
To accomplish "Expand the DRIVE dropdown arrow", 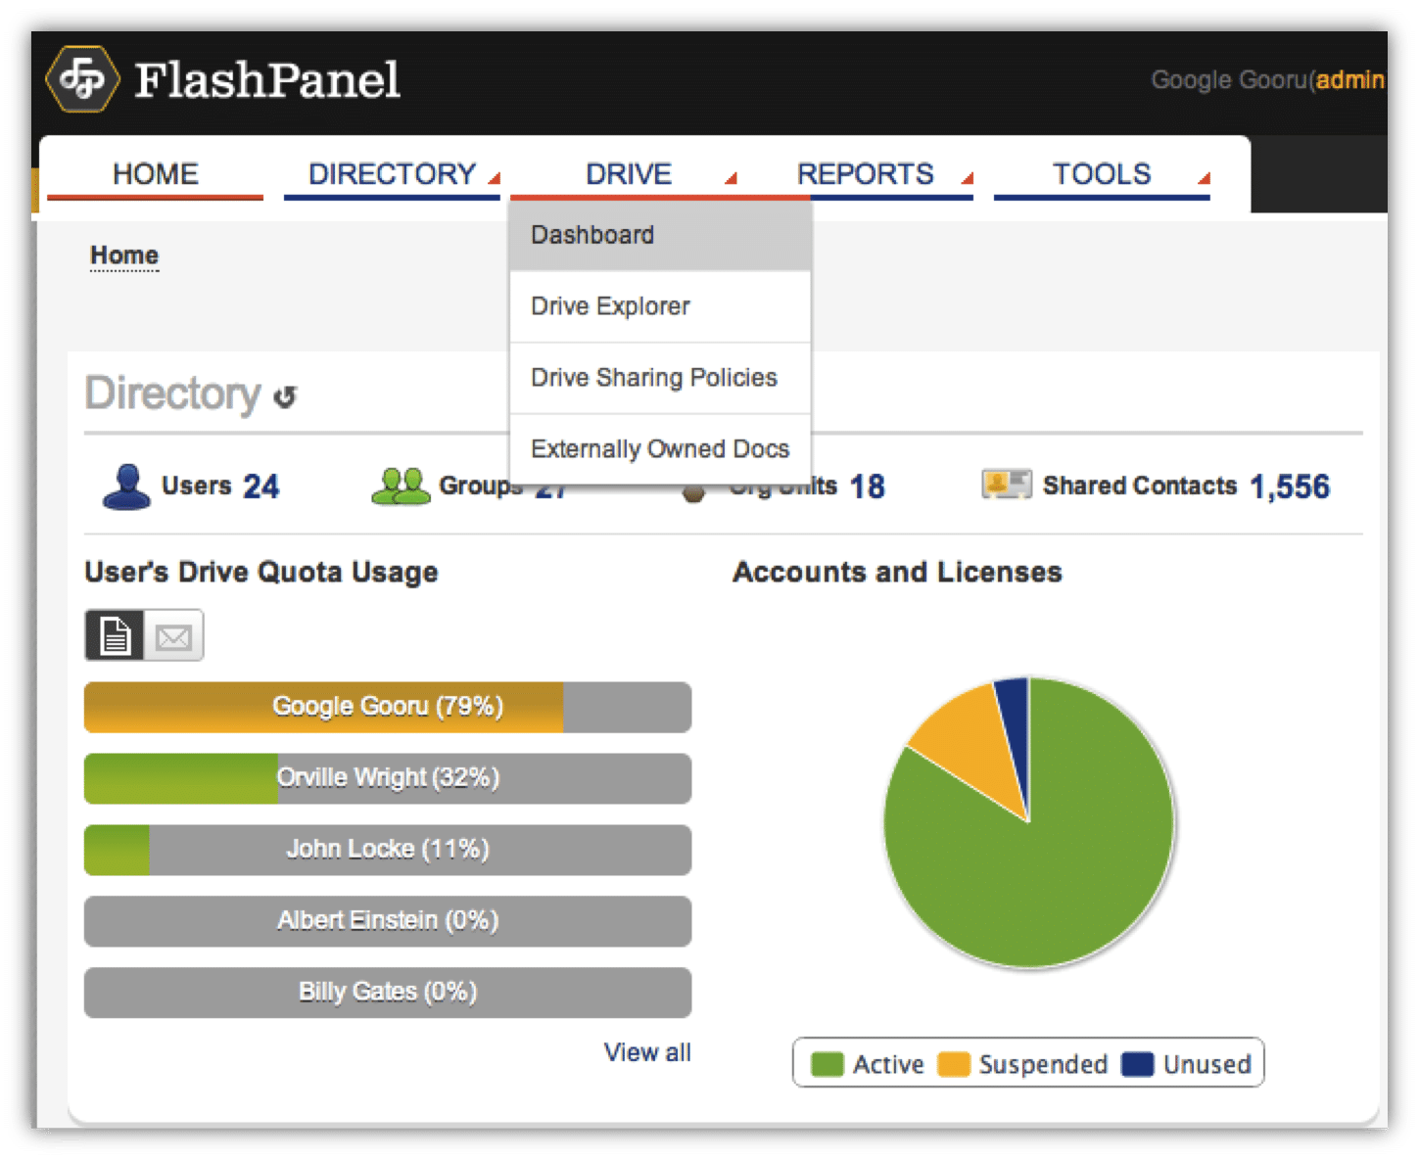I will point(731,178).
